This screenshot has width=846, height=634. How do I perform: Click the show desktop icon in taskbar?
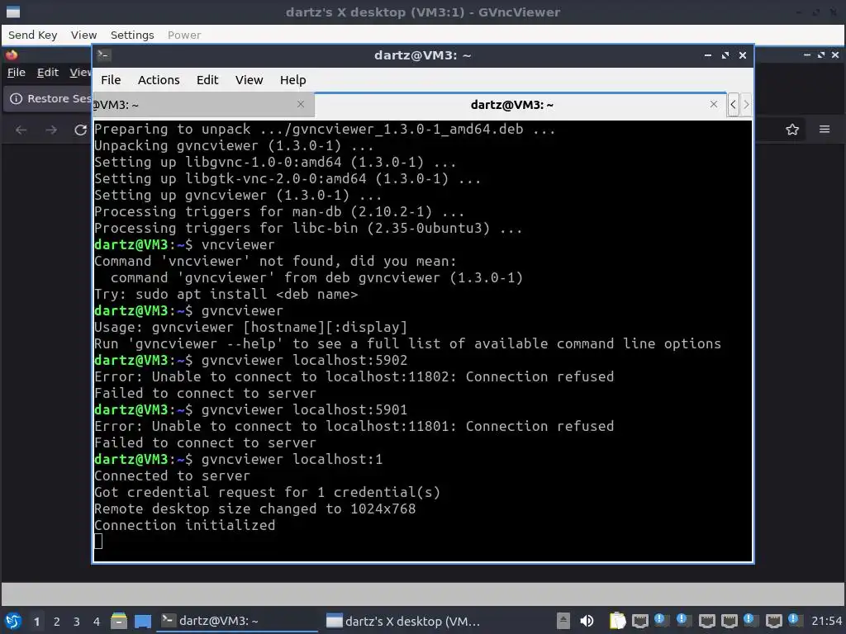pyautogui.click(x=142, y=621)
